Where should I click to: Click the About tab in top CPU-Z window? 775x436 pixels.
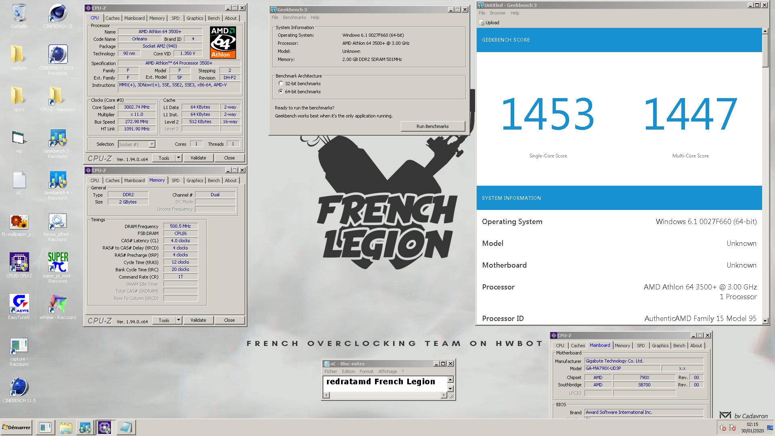tap(231, 18)
